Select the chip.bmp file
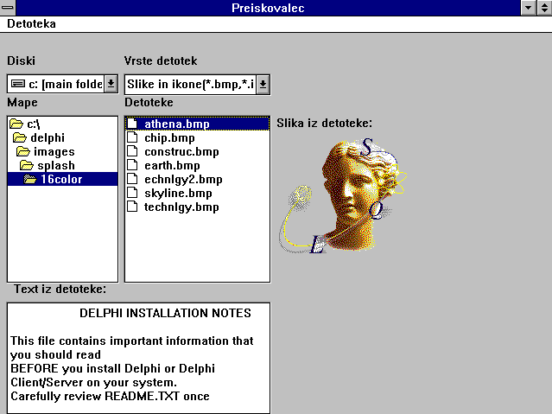 [x=197, y=137]
